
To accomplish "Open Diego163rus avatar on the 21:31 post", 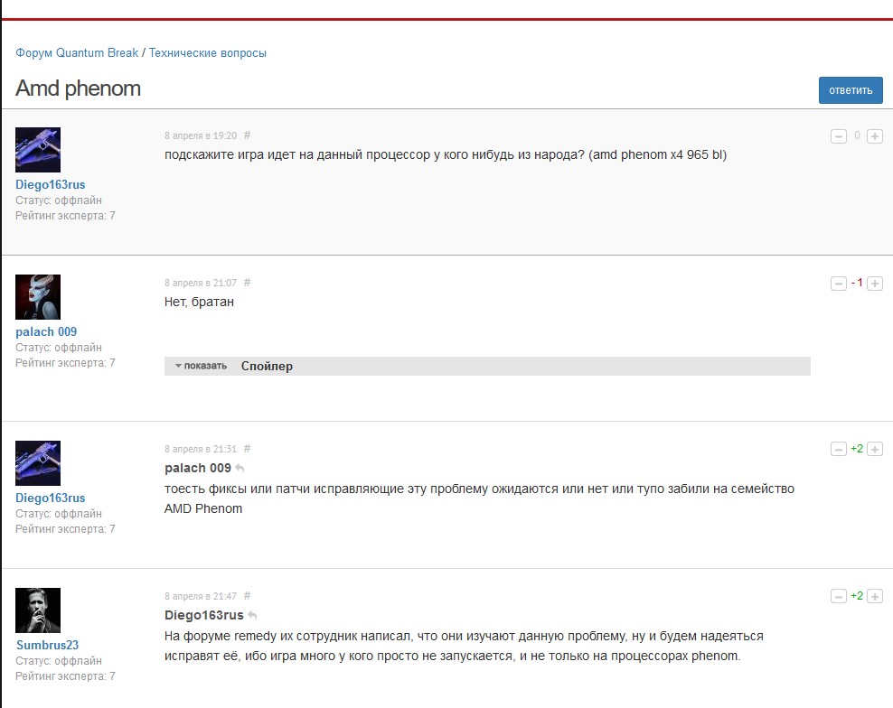I will tap(38, 462).
